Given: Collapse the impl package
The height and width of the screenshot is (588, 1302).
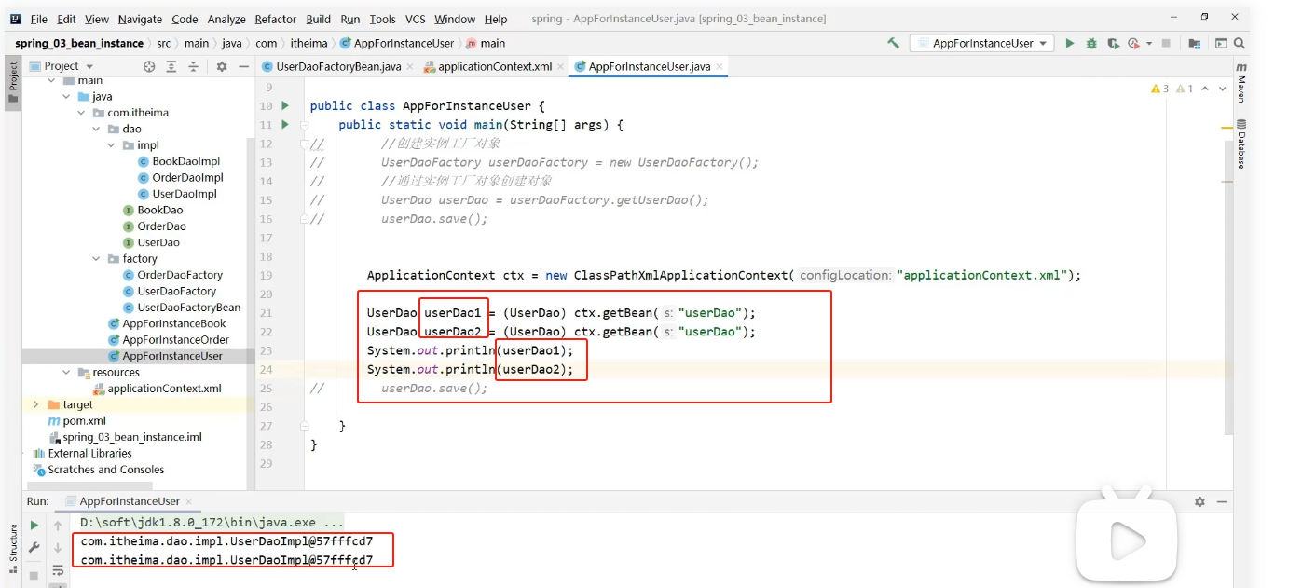Looking at the screenshot, I should (x=111, y=145).
